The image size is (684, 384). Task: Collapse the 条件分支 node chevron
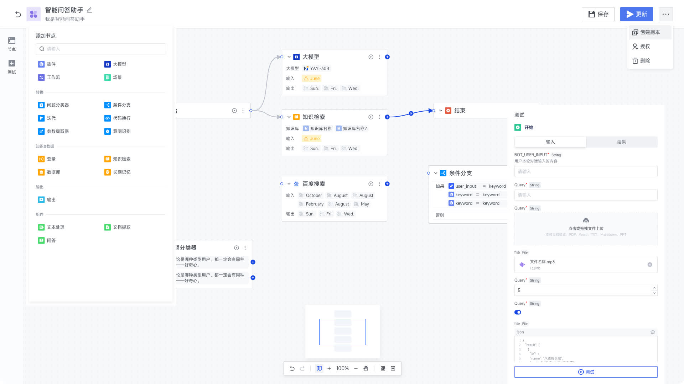coord(436,173)
